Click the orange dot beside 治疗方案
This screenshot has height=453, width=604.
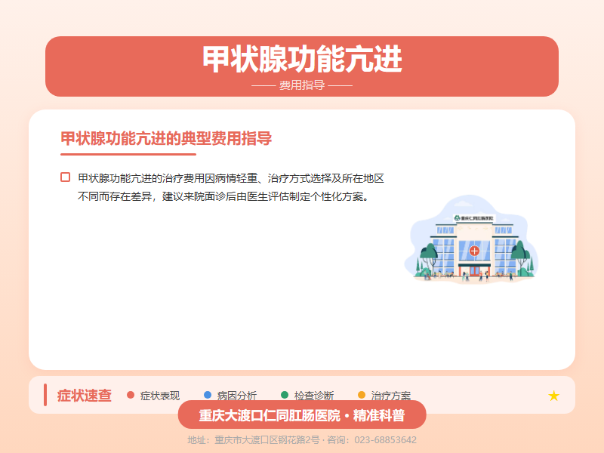click(362, 395)
